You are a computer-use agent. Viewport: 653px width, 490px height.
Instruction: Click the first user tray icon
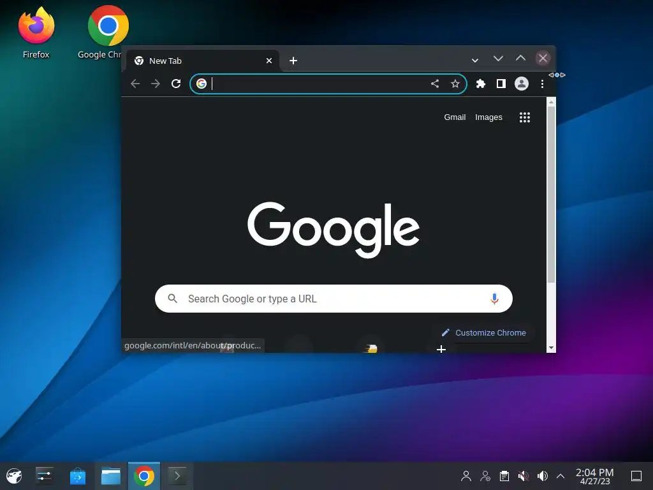click(x=466, y=476)
